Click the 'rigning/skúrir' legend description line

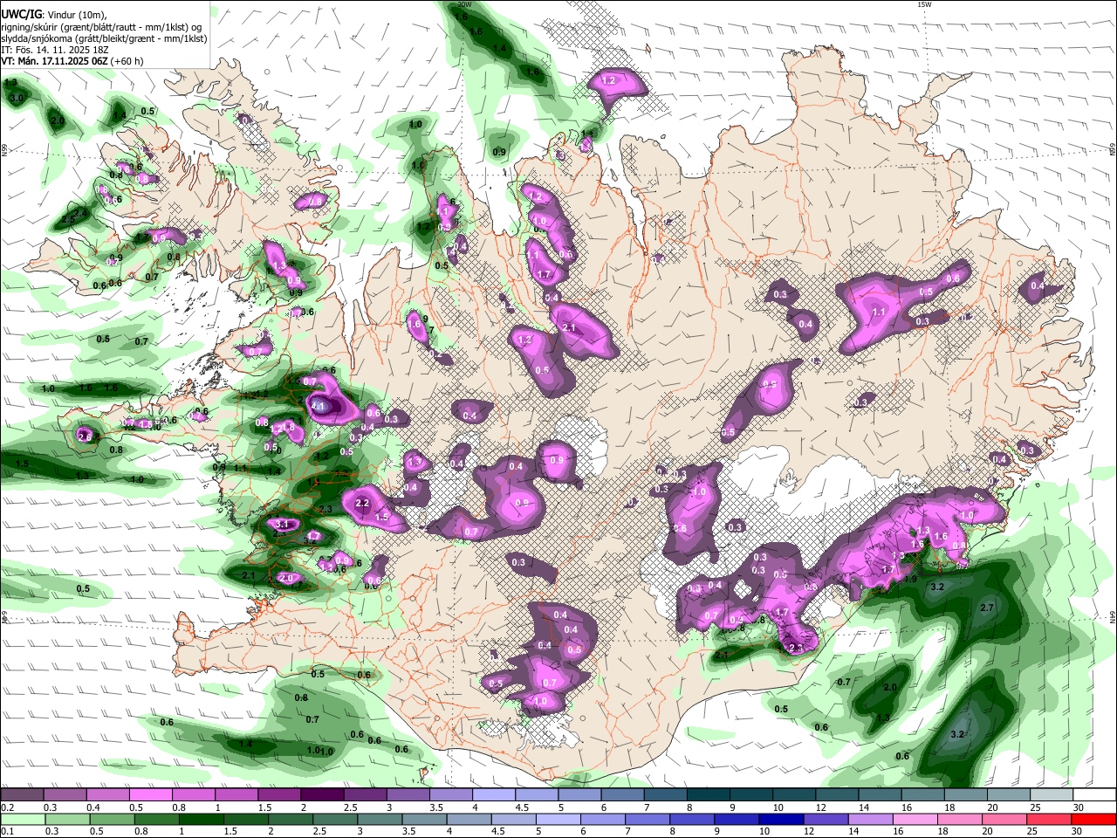(104, 26)
